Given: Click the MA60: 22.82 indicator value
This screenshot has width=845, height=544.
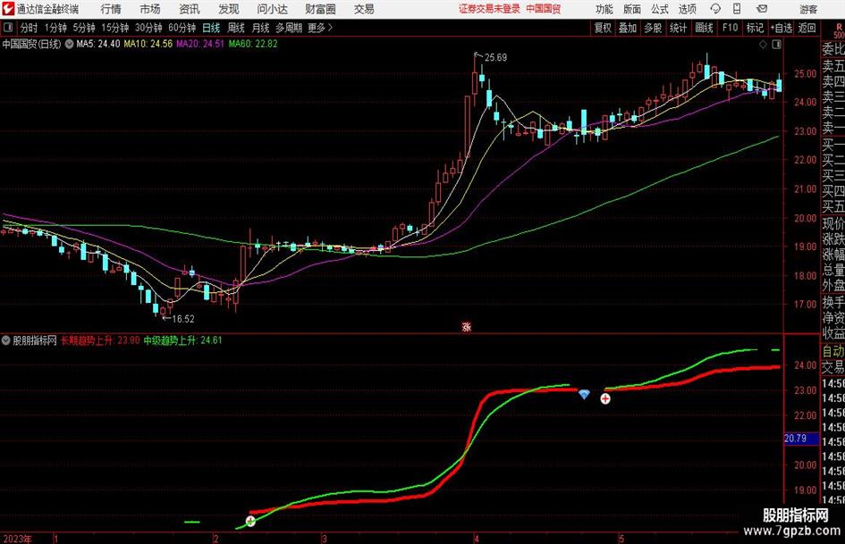Looking at the screenshot, I should tap(253, 44).
